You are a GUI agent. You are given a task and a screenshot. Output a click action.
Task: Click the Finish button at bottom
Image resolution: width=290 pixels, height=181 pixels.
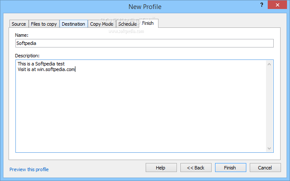click(x=230, y=167)
